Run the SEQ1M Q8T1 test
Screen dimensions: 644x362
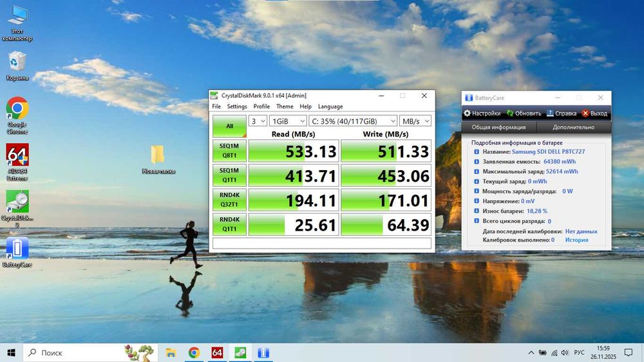click(x=230, y=150)
